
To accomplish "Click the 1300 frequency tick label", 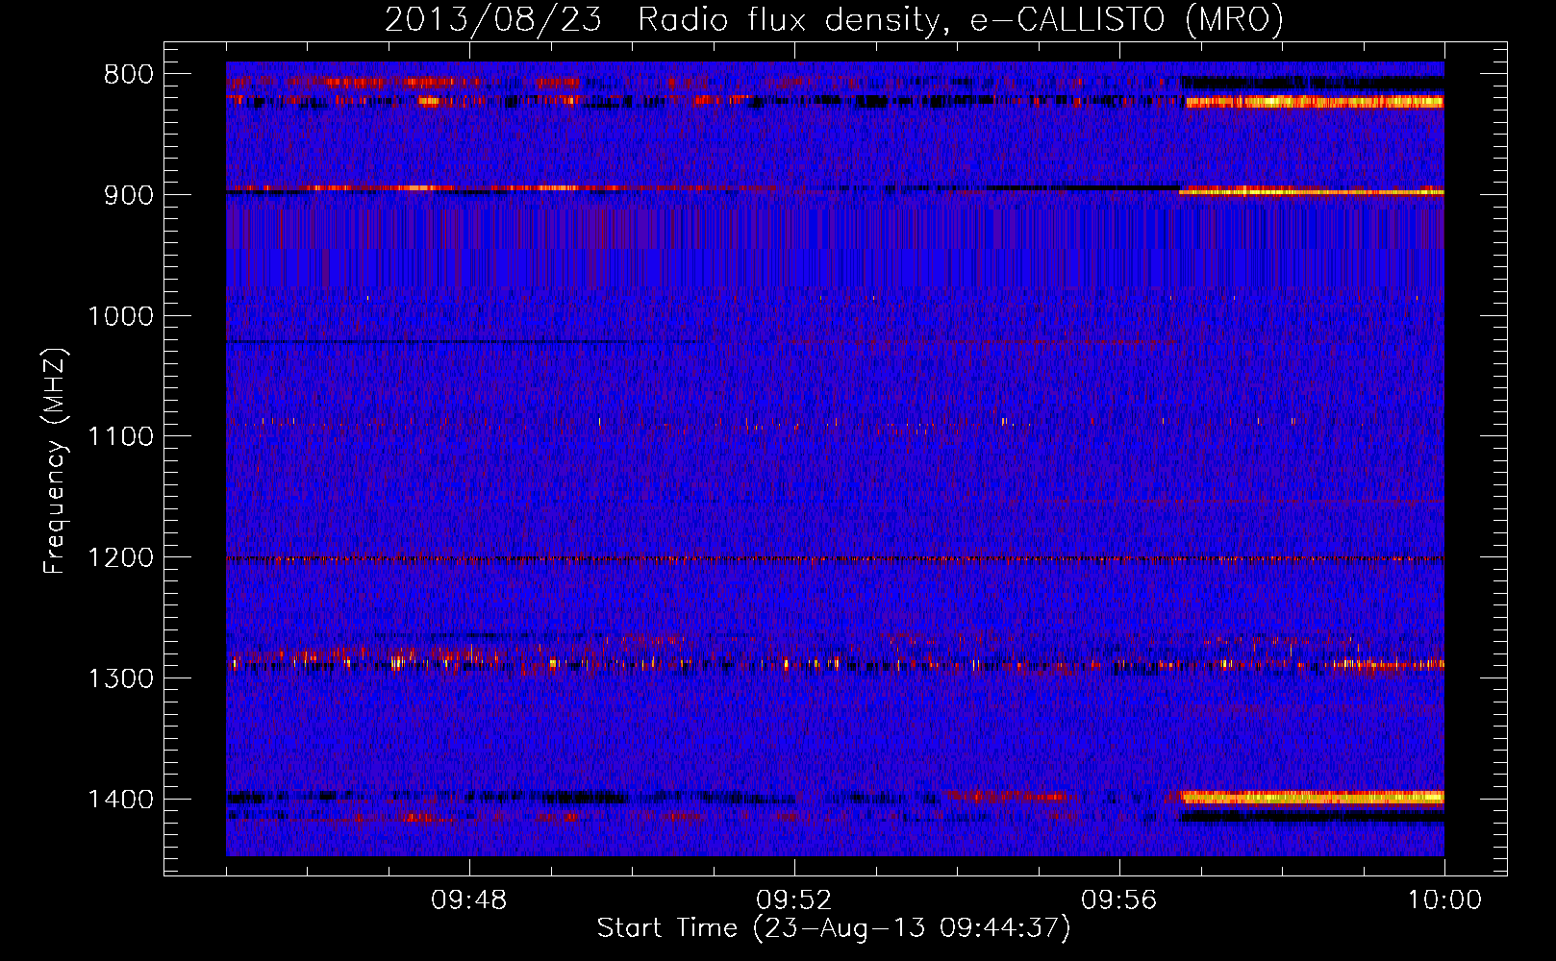I will (x=120, y=679).
